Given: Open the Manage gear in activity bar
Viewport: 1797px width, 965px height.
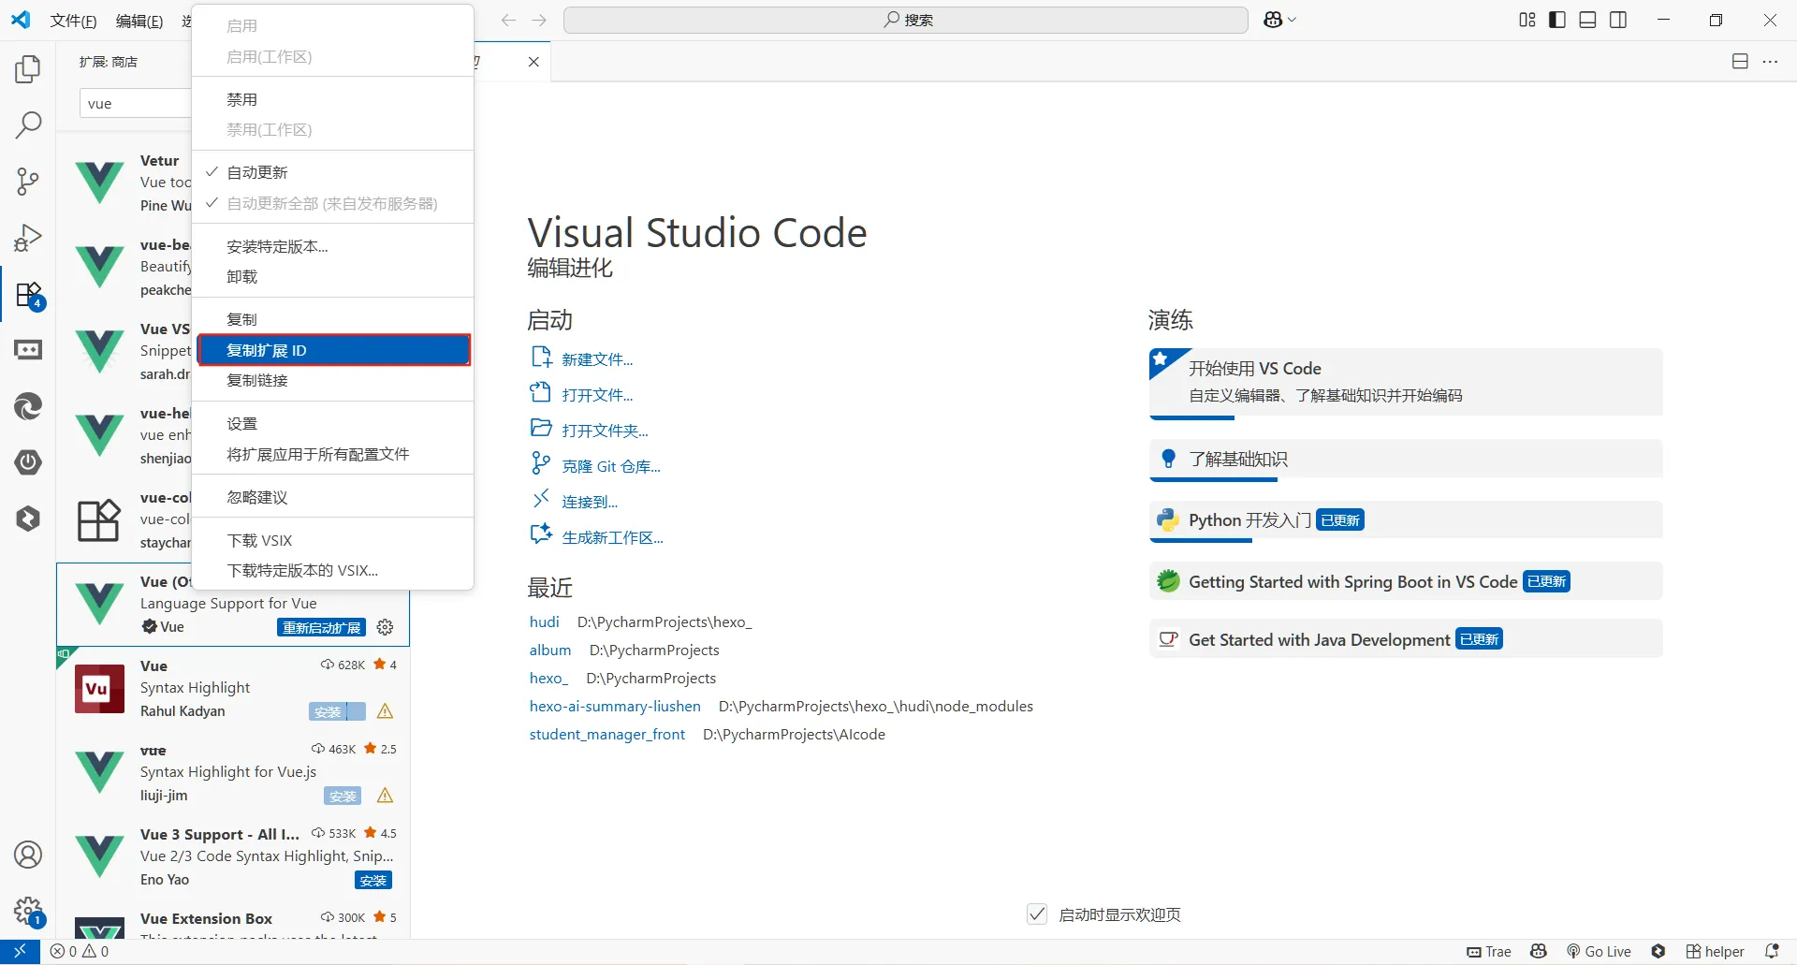Looking at the screenshot, I should 28,911.
